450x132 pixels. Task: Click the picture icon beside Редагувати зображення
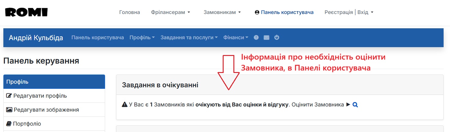(9, 110)
